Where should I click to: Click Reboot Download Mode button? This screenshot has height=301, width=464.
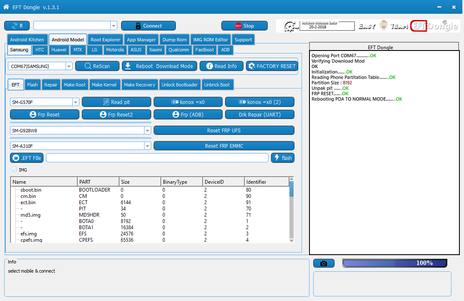[x=160, y=66]
